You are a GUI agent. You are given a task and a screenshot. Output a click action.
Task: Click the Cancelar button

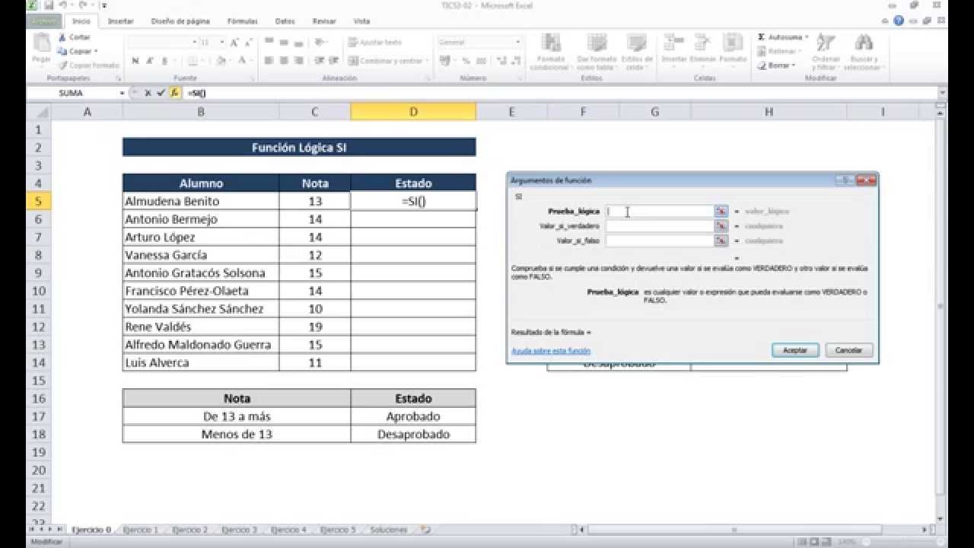tap(848, 350)
